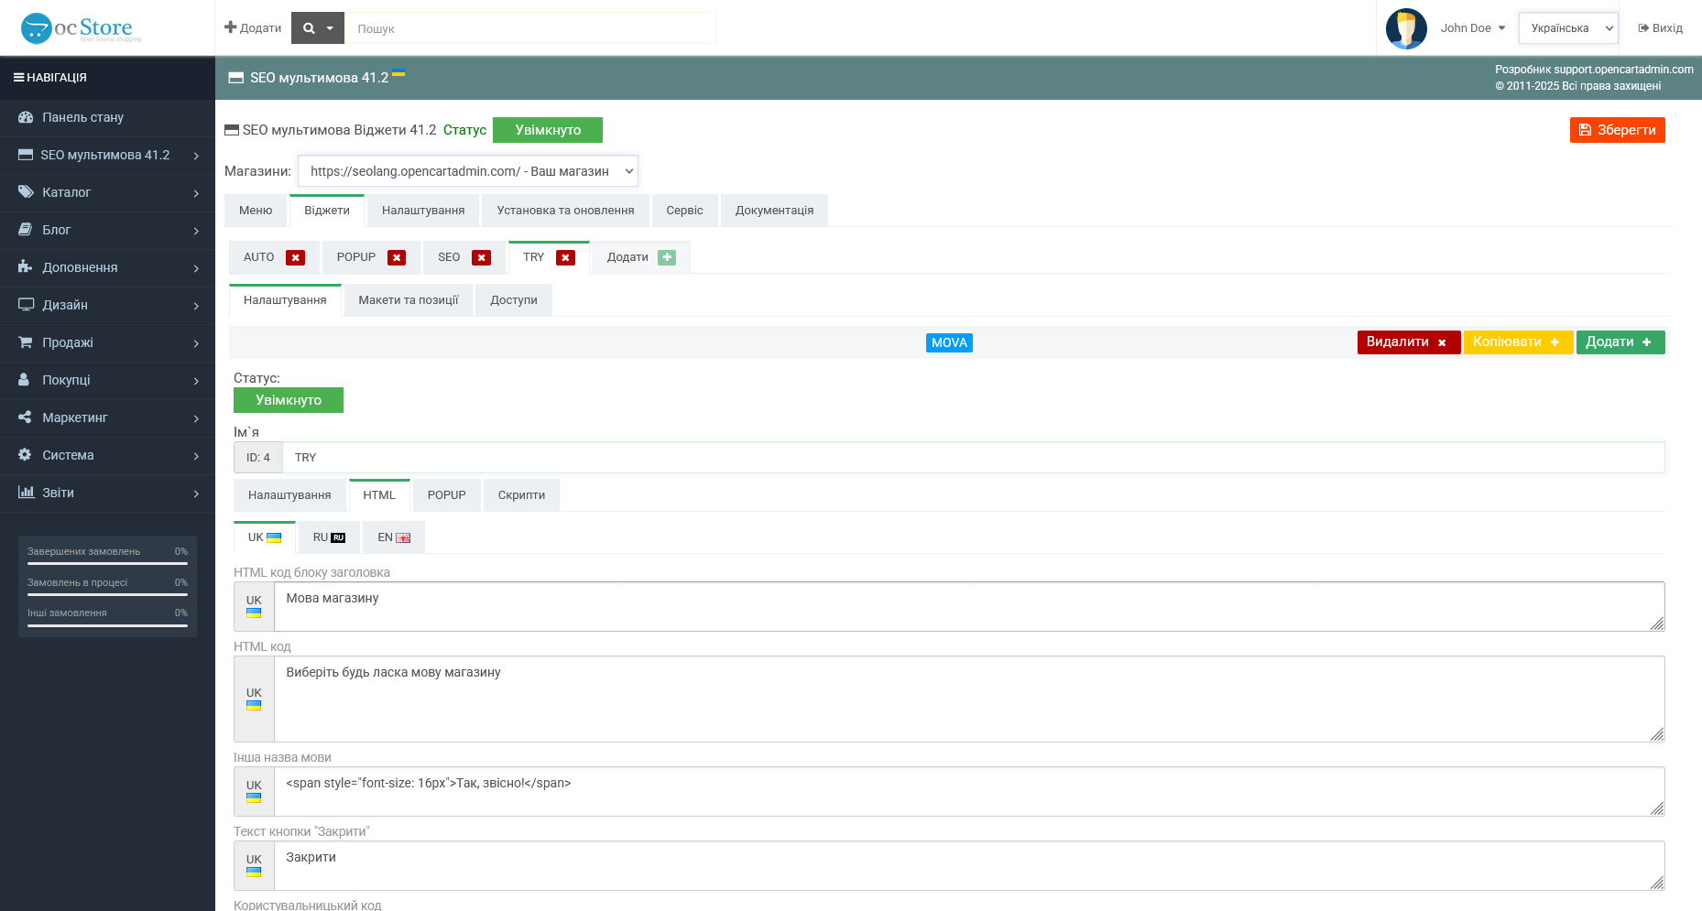Toggle the widget Статус Увімкнуто button
Screen dimensions: 1702x911
pyautogui.click(x=289, y=400)
